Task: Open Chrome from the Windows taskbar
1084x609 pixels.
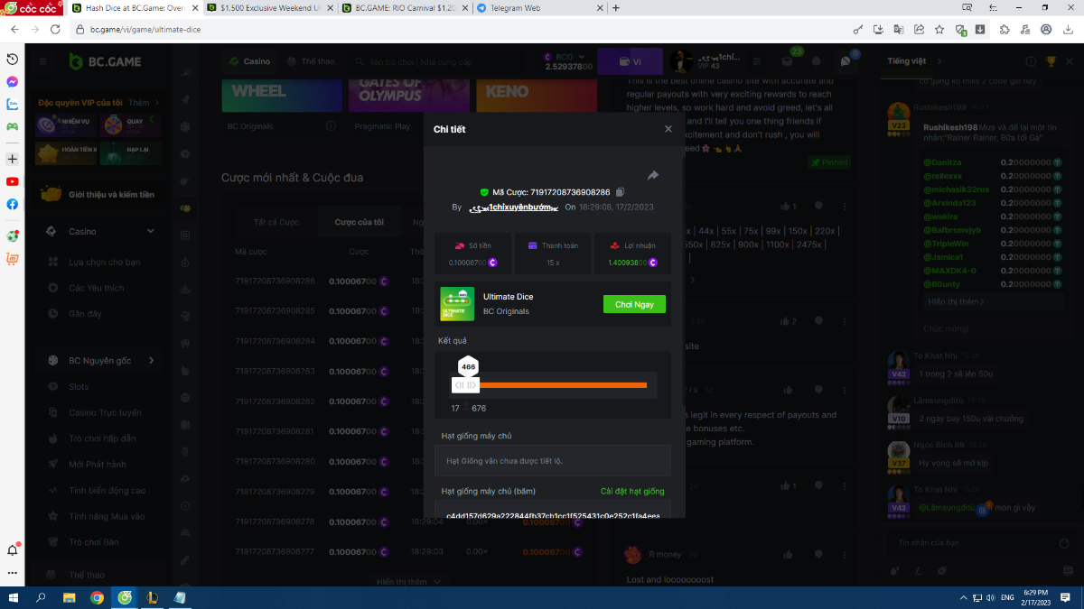Action: click(x=97, y=597)
